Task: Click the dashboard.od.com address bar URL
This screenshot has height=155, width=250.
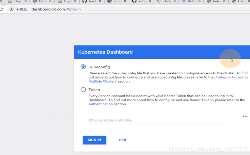Action: 56,9
